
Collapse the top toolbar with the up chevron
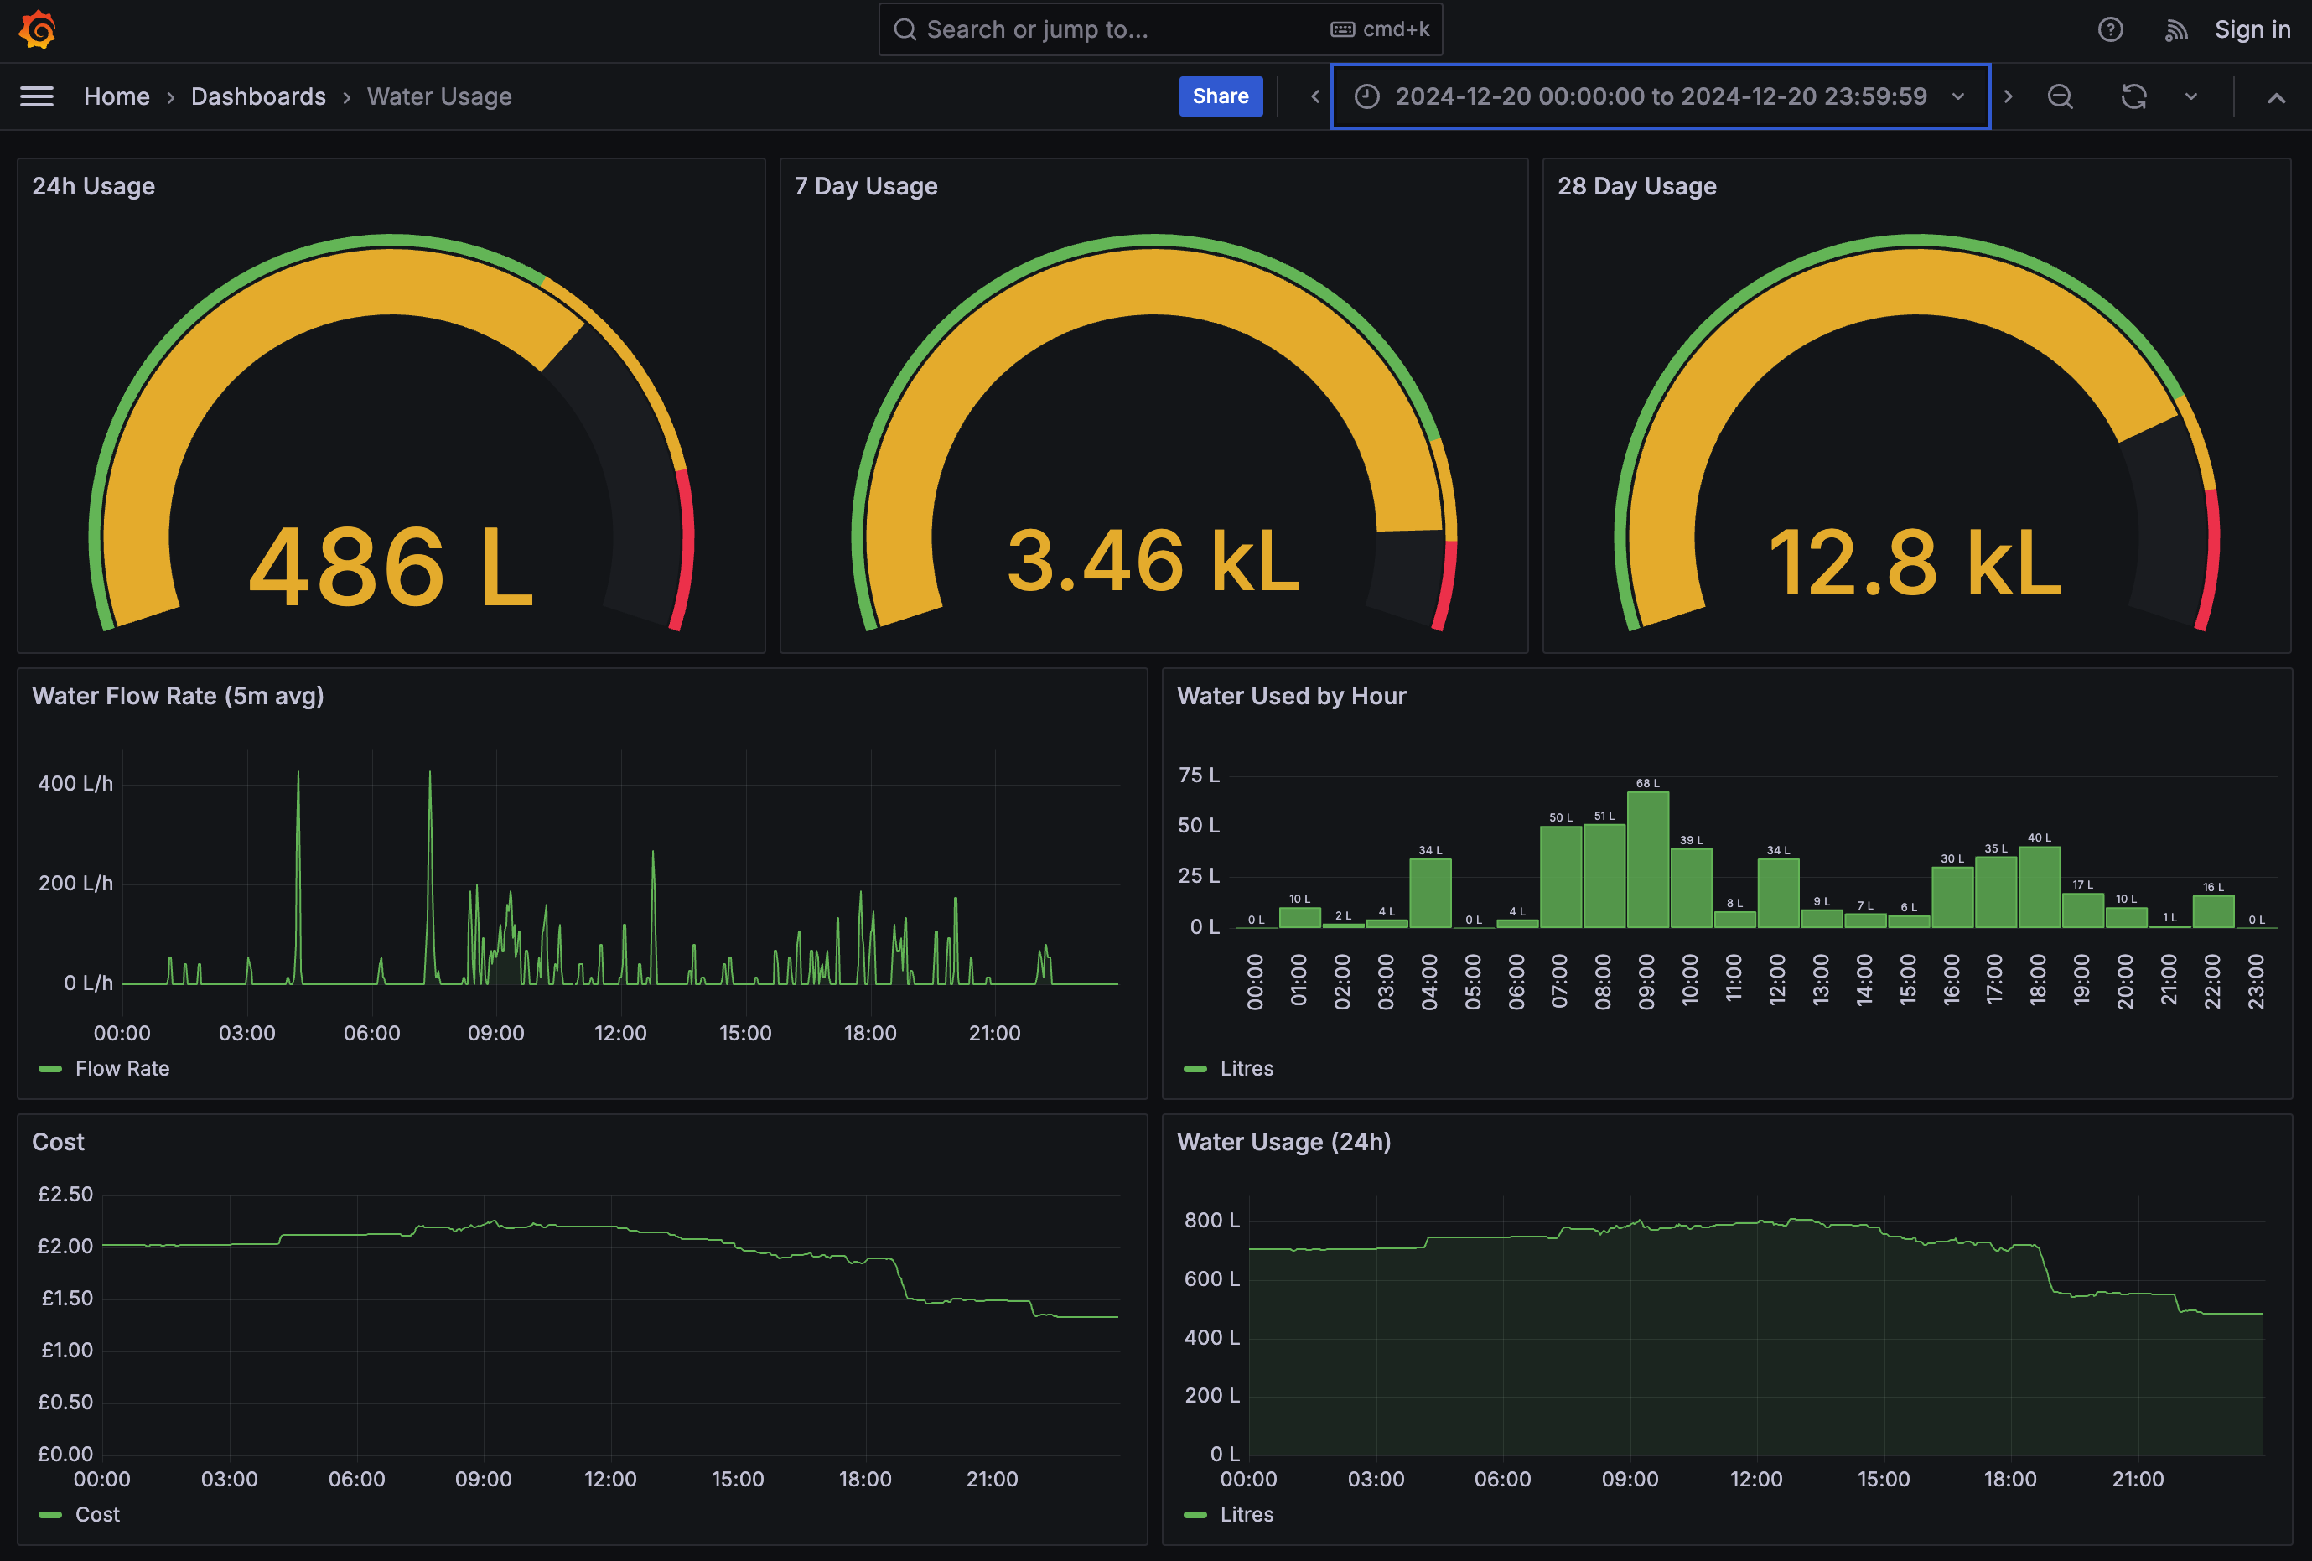(x=2275, y=97)
